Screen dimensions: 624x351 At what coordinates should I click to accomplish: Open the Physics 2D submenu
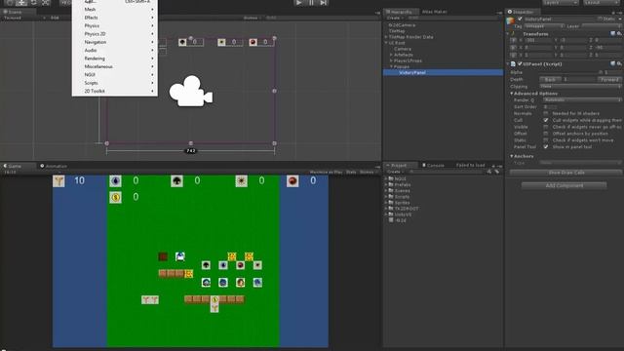[x=115, y=34]
